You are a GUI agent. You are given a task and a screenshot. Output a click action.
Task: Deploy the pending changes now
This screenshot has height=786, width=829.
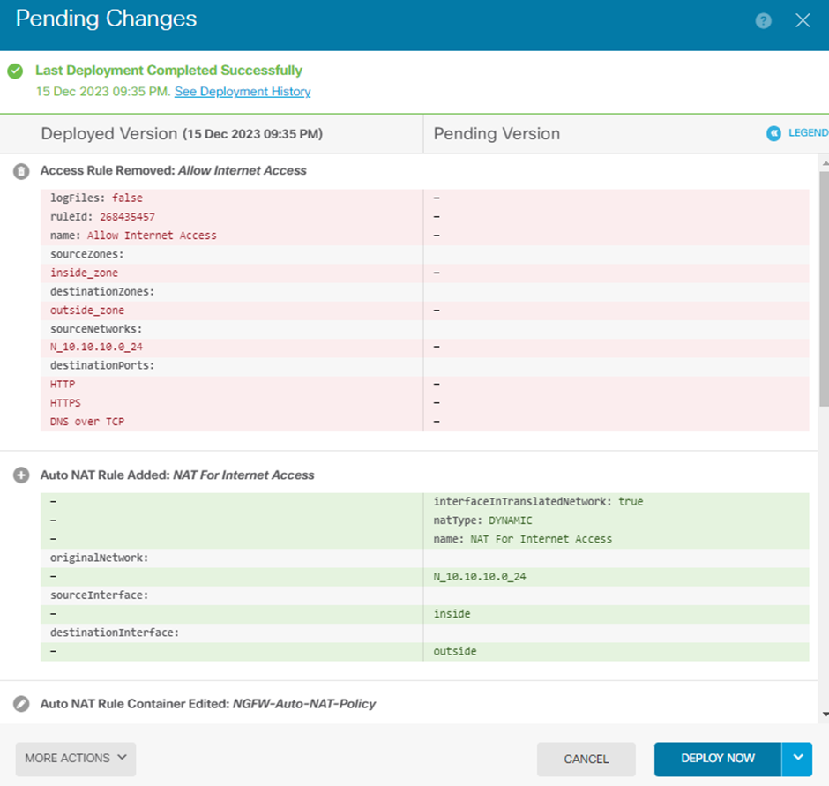718,759
